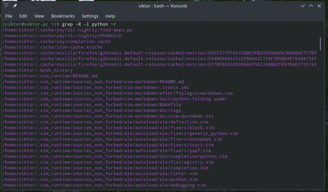The height and width of the screenshot is (192, 328).
Task: Open the View menu
Action: (x=39, y=16)
